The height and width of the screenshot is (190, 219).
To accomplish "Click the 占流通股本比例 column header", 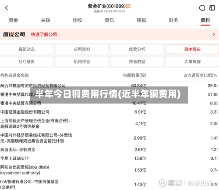I will pyautogui.click(x=201, y=75).
